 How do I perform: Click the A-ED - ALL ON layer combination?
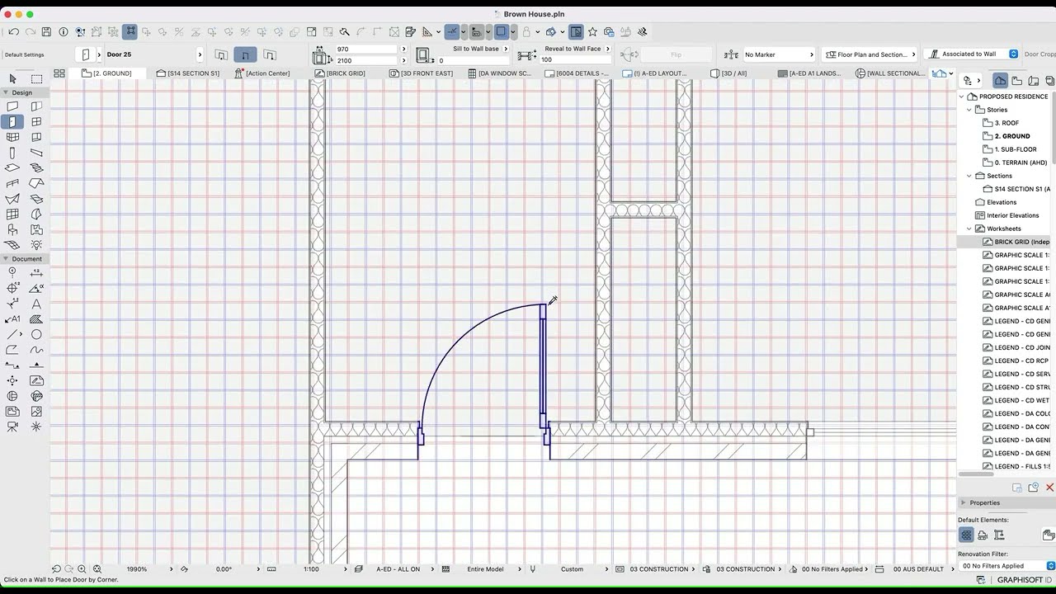tap(398, 569)
